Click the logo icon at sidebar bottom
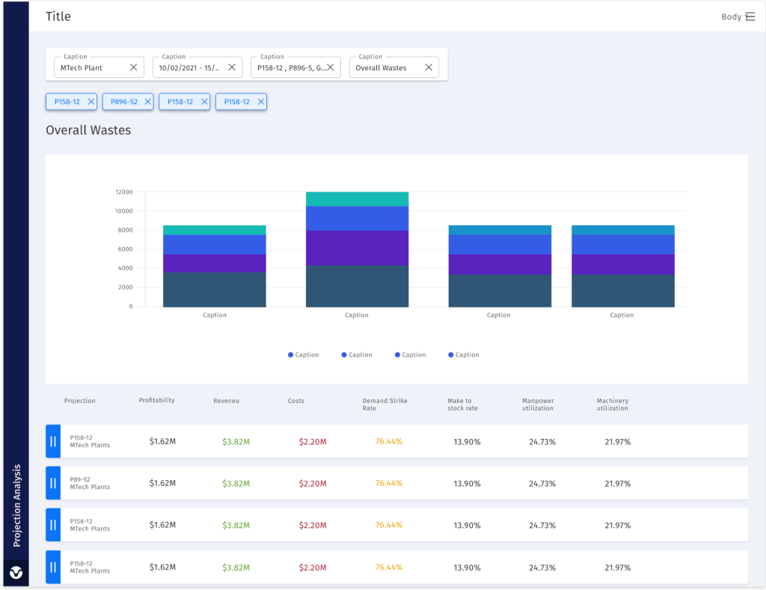Screen dimensions: 766x590 point(16,573)
